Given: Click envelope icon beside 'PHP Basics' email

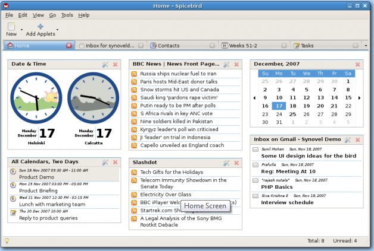Looking at the screenshot, I should click(255, 180).
